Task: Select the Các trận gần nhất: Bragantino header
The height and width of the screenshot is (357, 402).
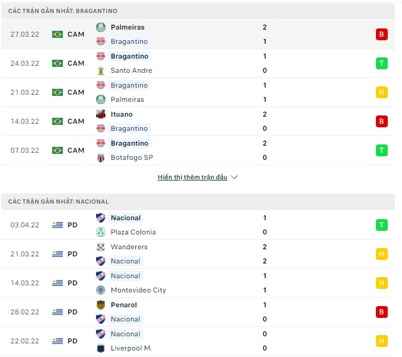Action: (x=63, y=11)
